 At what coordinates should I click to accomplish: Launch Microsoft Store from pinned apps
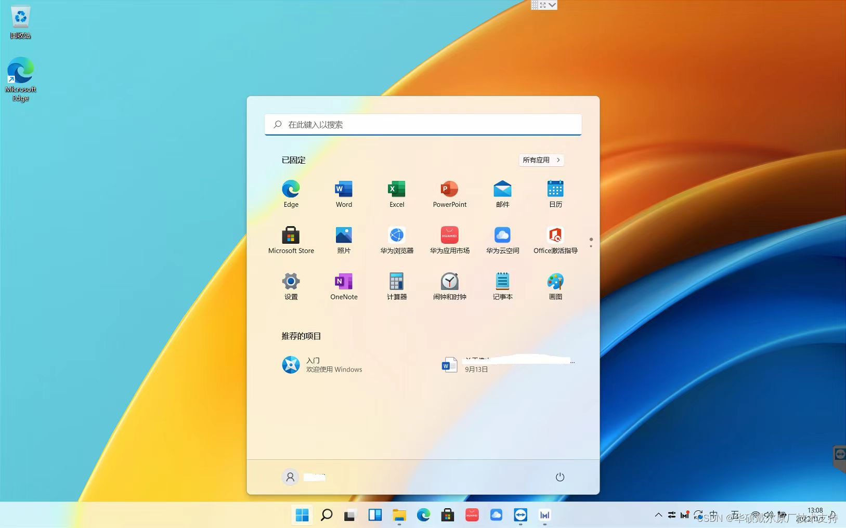click(x=291, y=240)
